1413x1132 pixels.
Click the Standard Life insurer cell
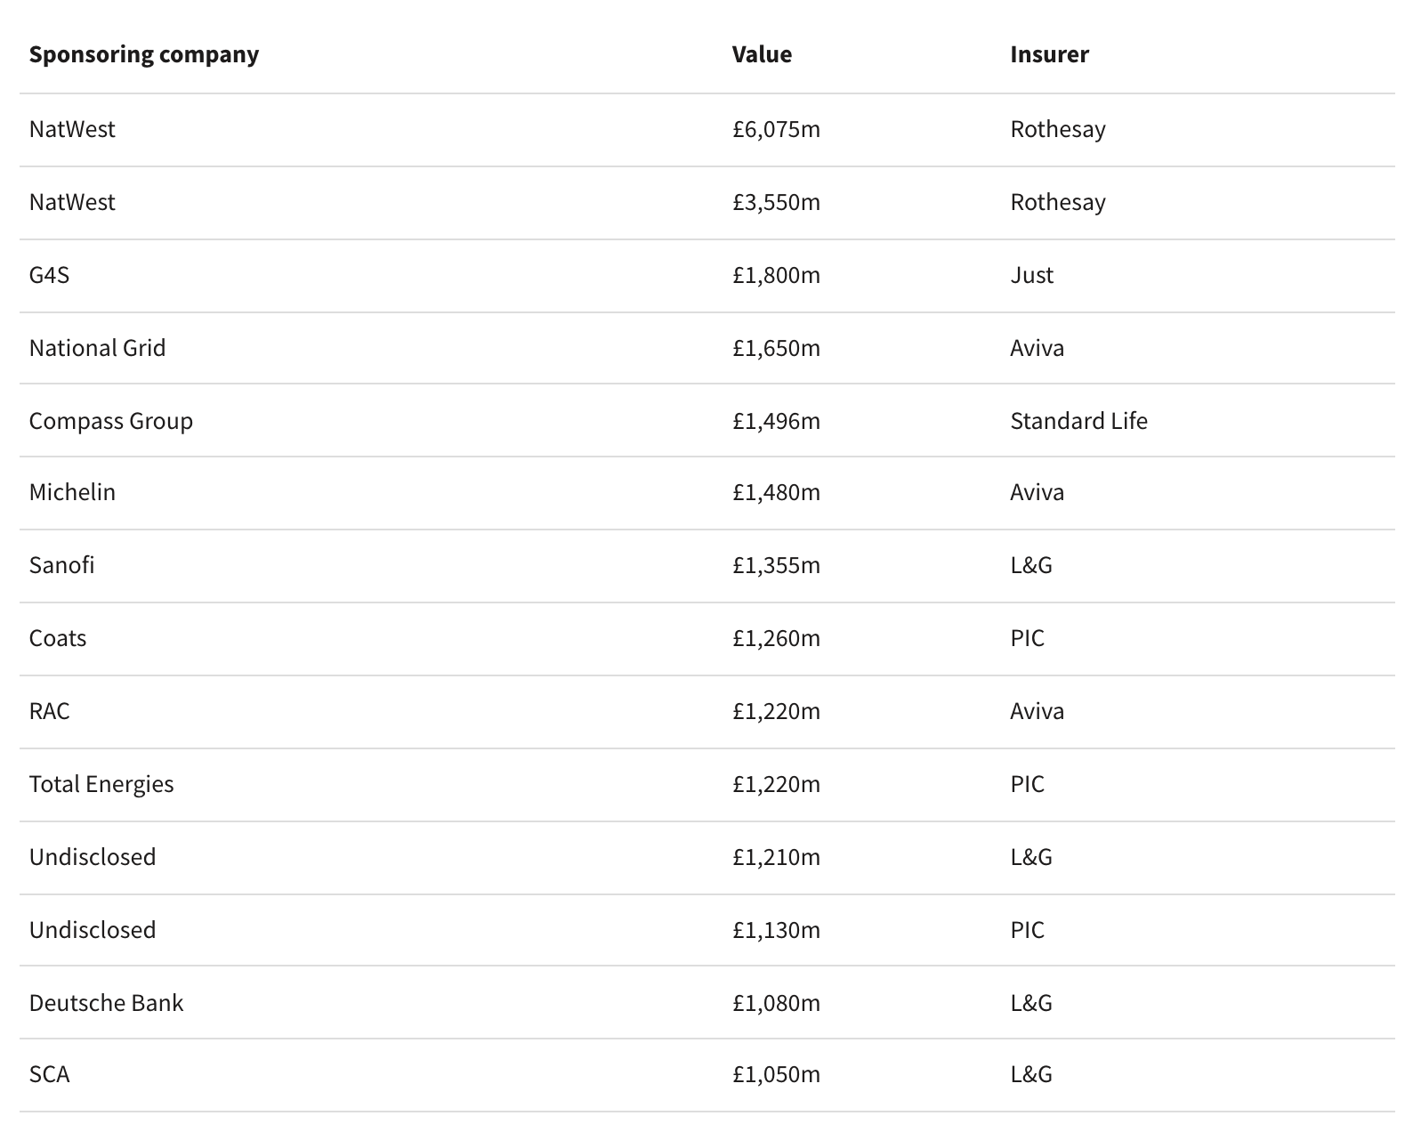point(1078,421)
